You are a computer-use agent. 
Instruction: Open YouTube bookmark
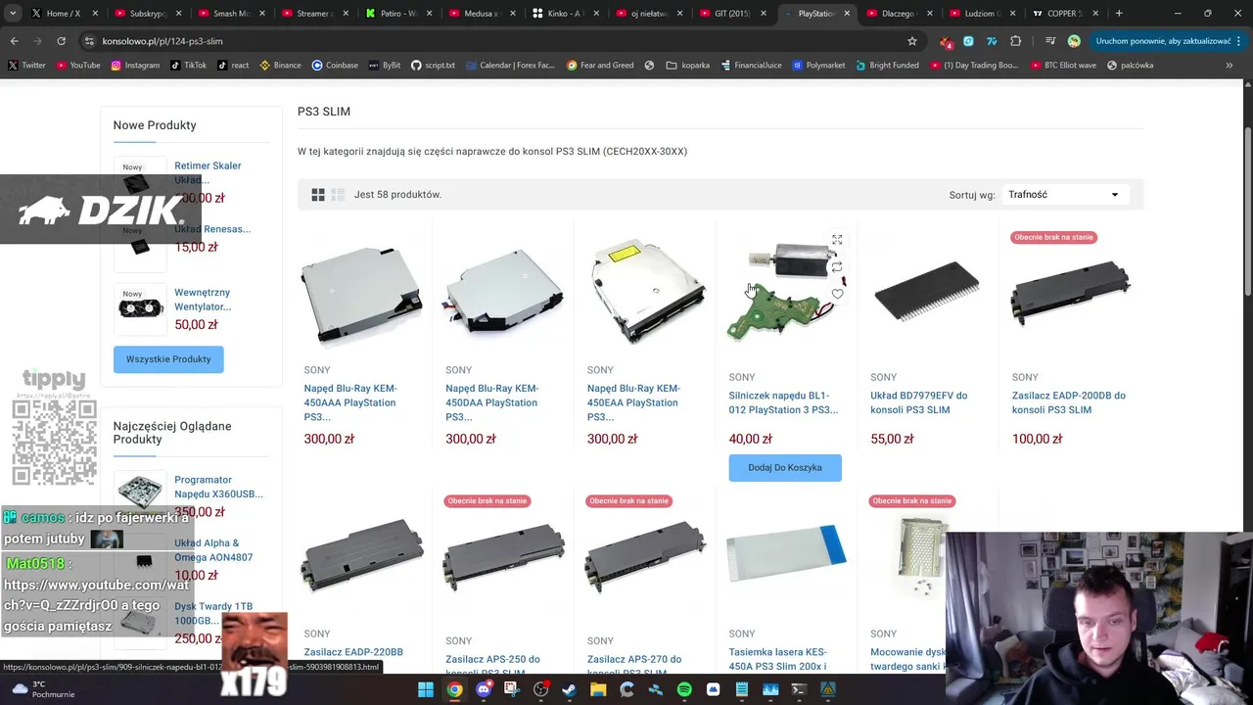78,66
